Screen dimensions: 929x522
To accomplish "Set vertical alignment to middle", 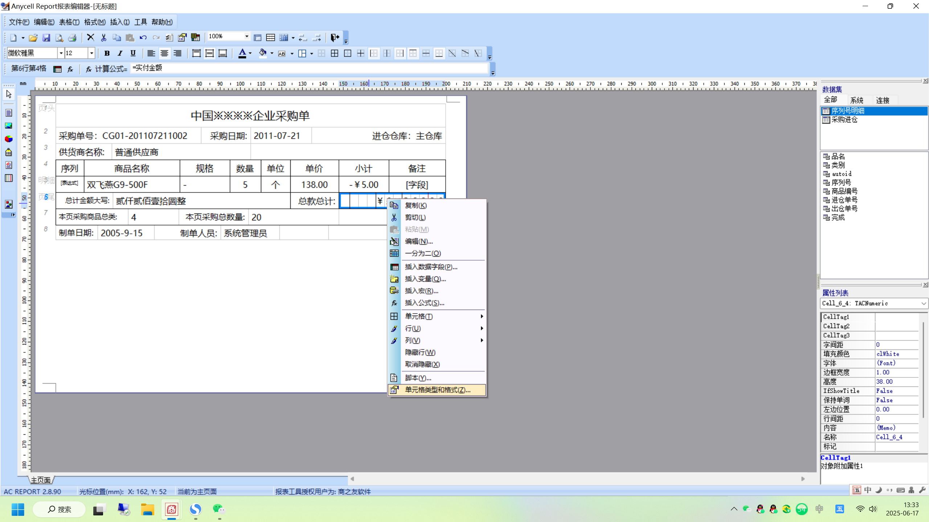I will pyautogui.click(x=209, y=54).
